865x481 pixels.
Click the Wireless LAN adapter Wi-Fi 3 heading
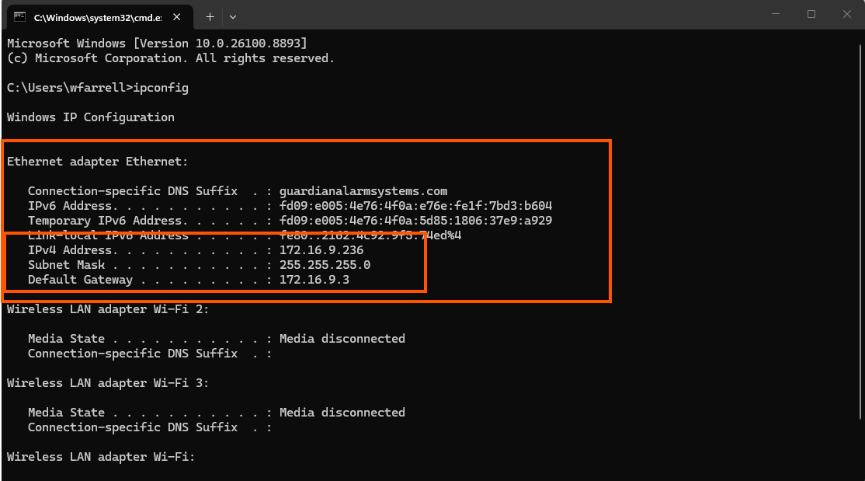[x=108, y=383]
